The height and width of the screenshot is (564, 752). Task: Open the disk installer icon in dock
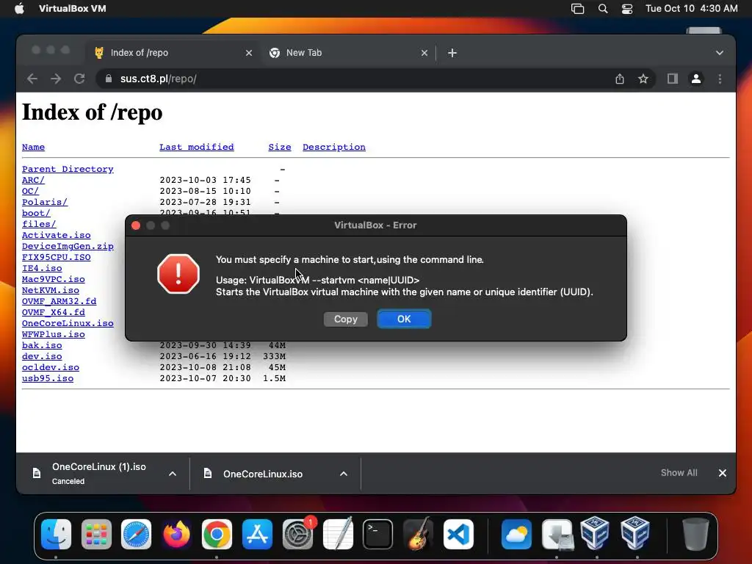pyautogui.click(x=557, y=534)
